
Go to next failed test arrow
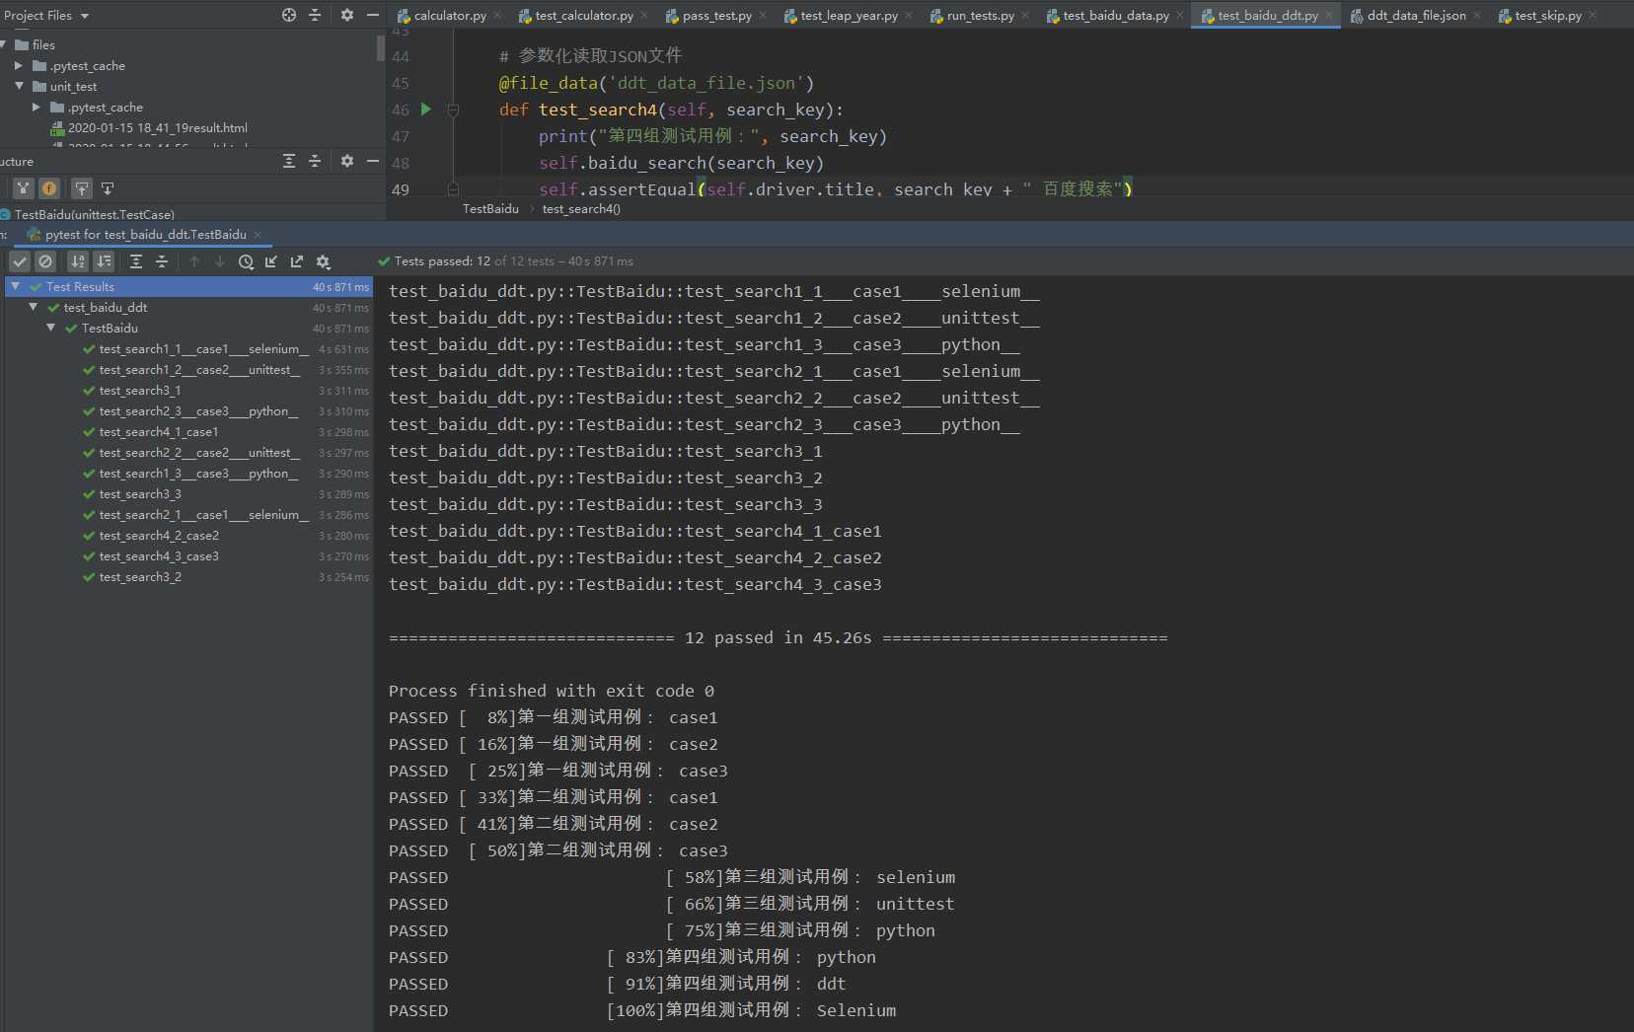[220, 261]
